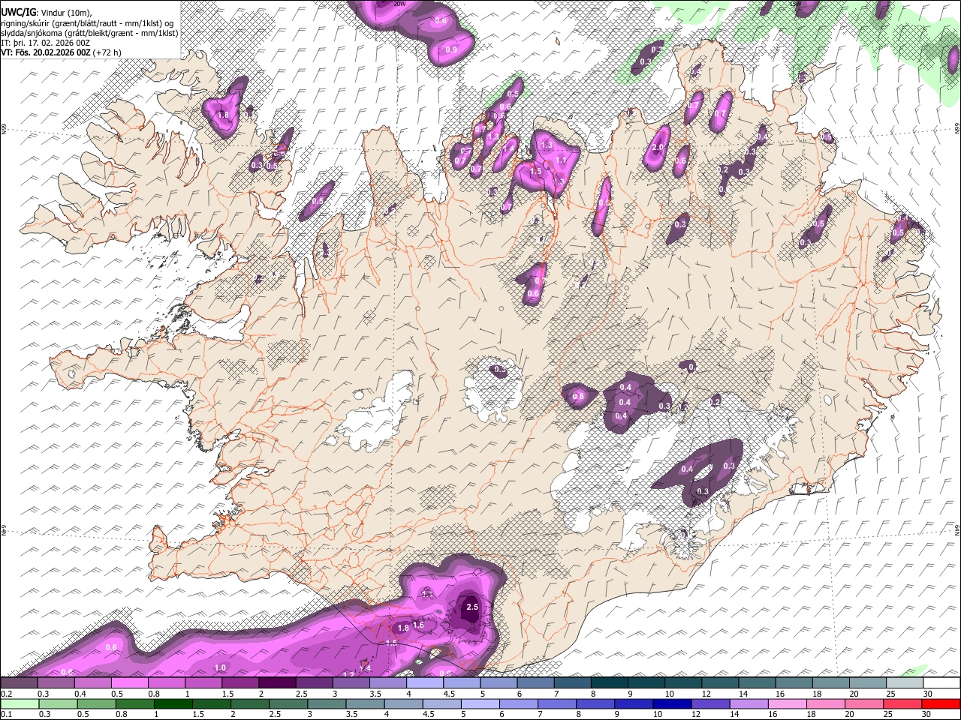
Task: Select the 'slydda/snjókoma' legend description line
Action: 89,34
